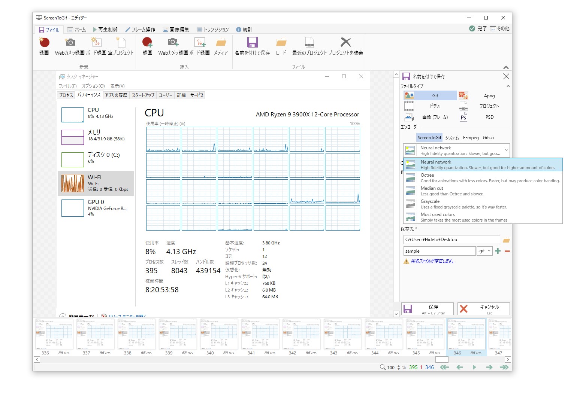Image resolution: width=586 pixels, height=396 pixels.
Task: Select the PSD file type
Action: (484, 117)
